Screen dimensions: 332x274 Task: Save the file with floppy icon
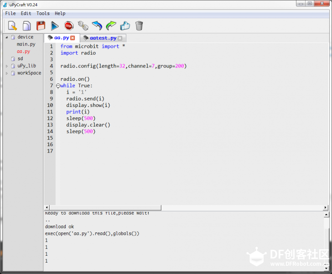click(41, 26)
